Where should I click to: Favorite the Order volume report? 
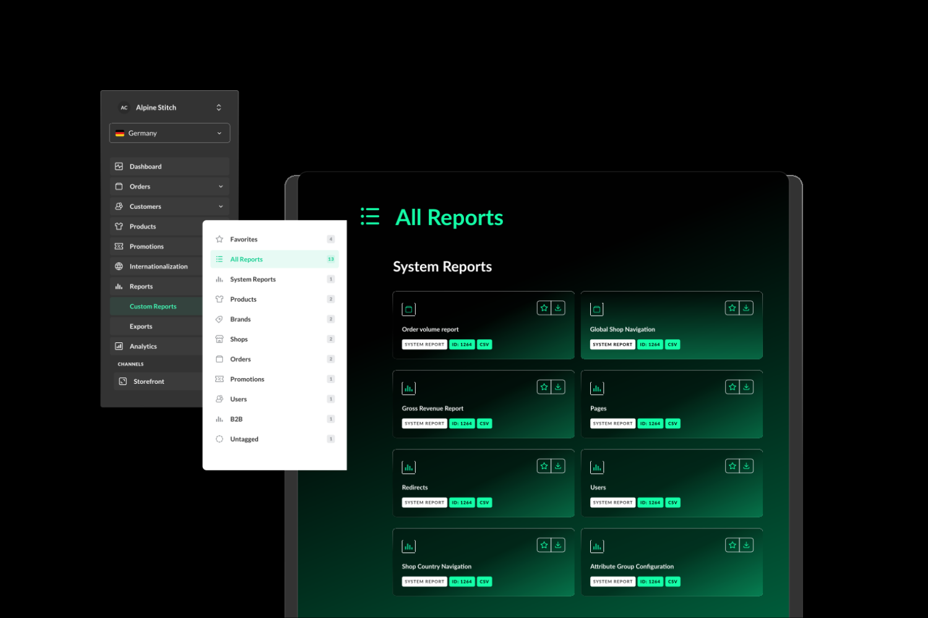click(544, 308)
